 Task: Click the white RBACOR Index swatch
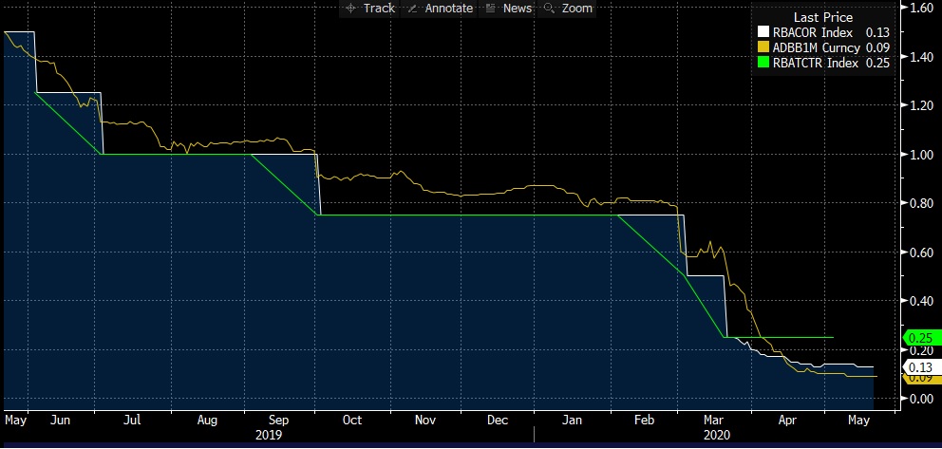pyautogui.click(x=764, y=33)
